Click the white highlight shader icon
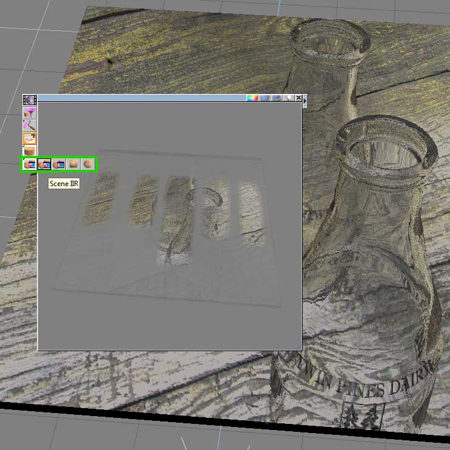This screenshot has width=450, height=450. tap(289, 98)
